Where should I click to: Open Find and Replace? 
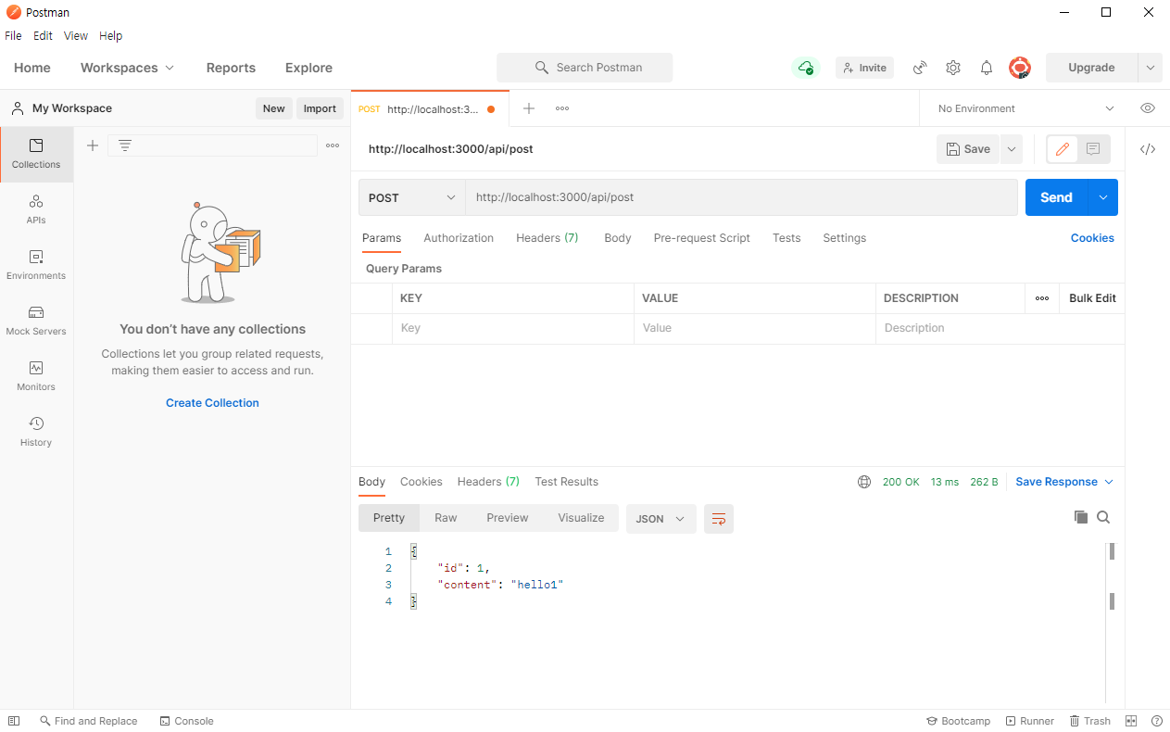point(88,721)
